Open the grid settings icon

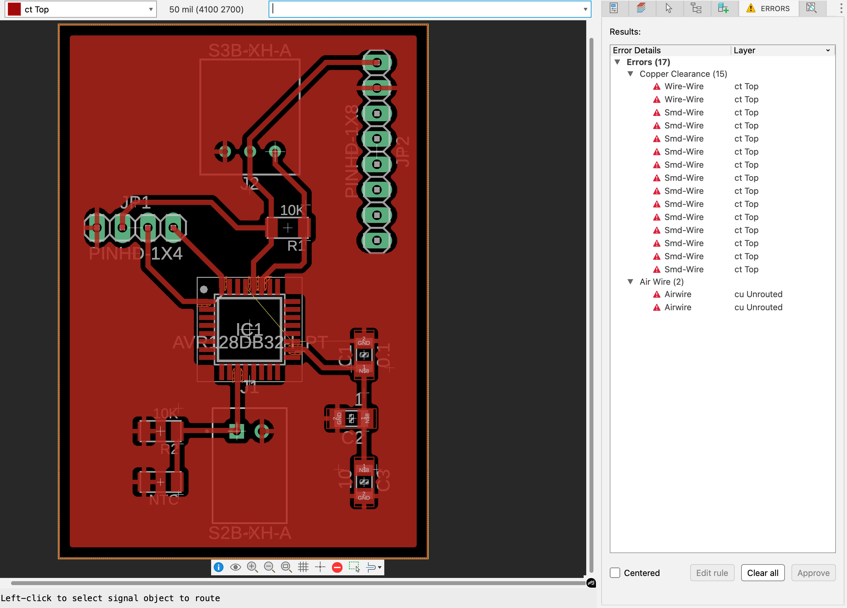(x=303, y=567)
